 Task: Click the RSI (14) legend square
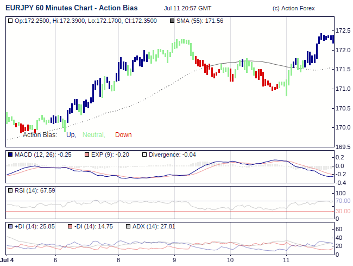pos(11,190)
